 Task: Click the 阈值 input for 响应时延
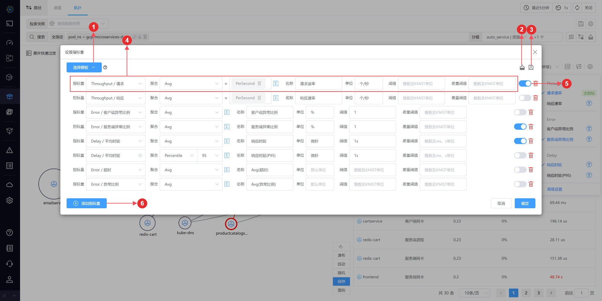[x=372, y=141]
